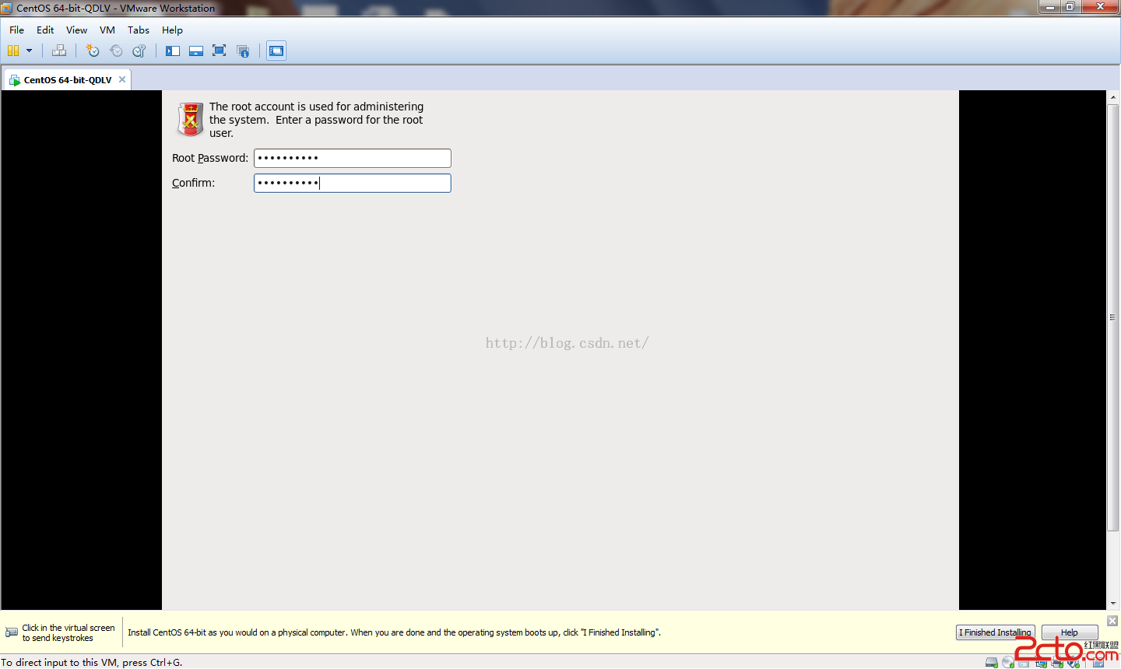Screen dimensions: 1121x669
Task: Click 'Click in the virtual screen' hint text
Action: coord(69,633)
